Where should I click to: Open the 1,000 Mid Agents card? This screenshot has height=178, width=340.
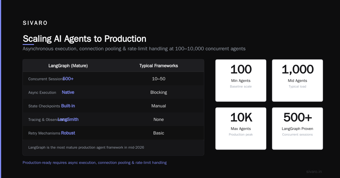tap(297, 81)
